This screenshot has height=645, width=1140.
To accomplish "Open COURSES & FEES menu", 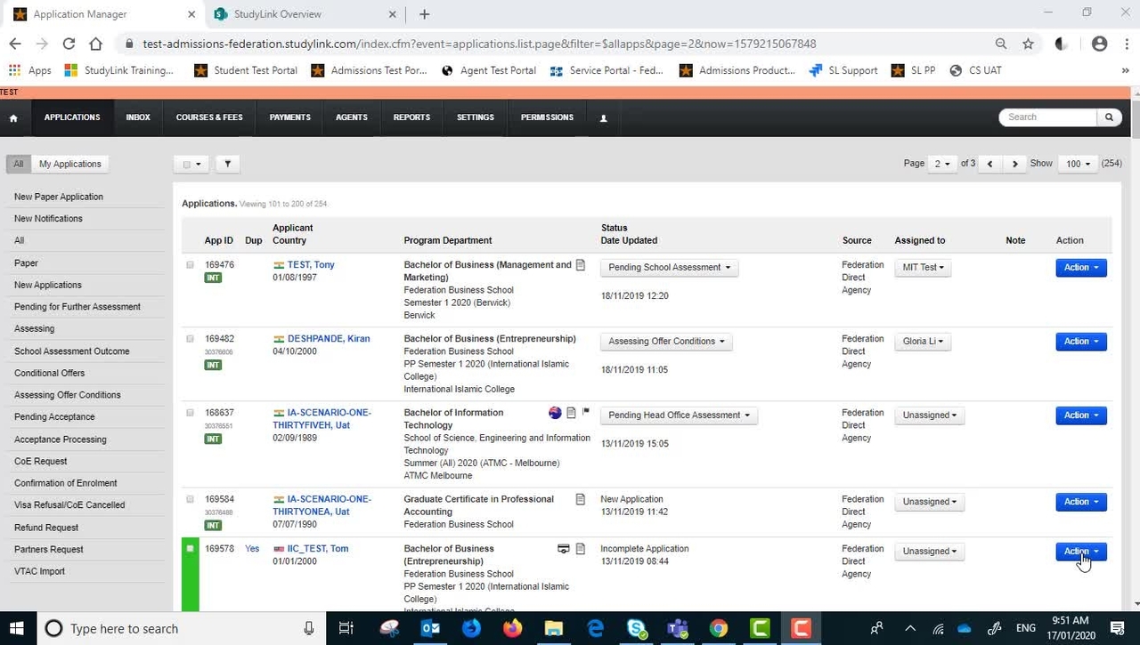I will (209, 117).
